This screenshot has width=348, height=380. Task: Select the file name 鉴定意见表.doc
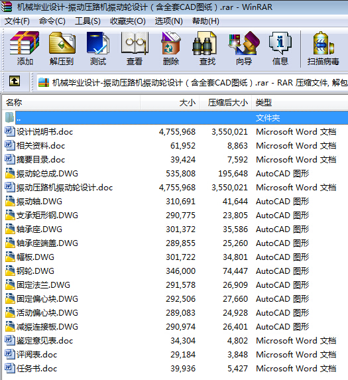pos(45,341)
